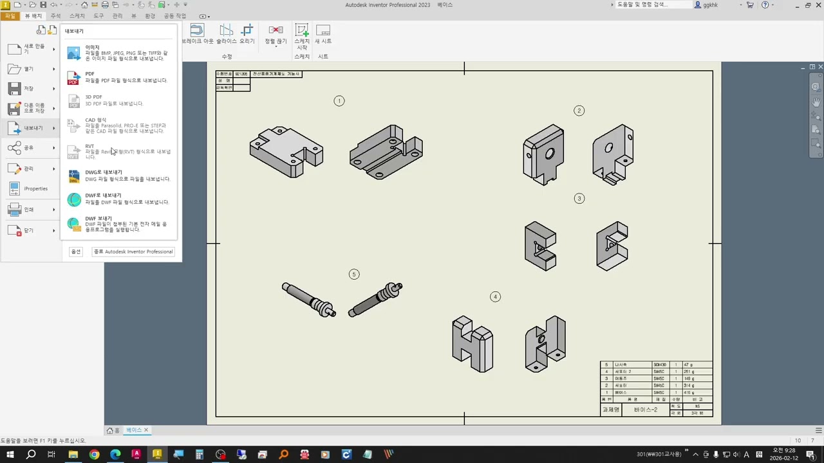Open the 인쇄 file menu entry
824x463 pixels.
coord(30,210)
